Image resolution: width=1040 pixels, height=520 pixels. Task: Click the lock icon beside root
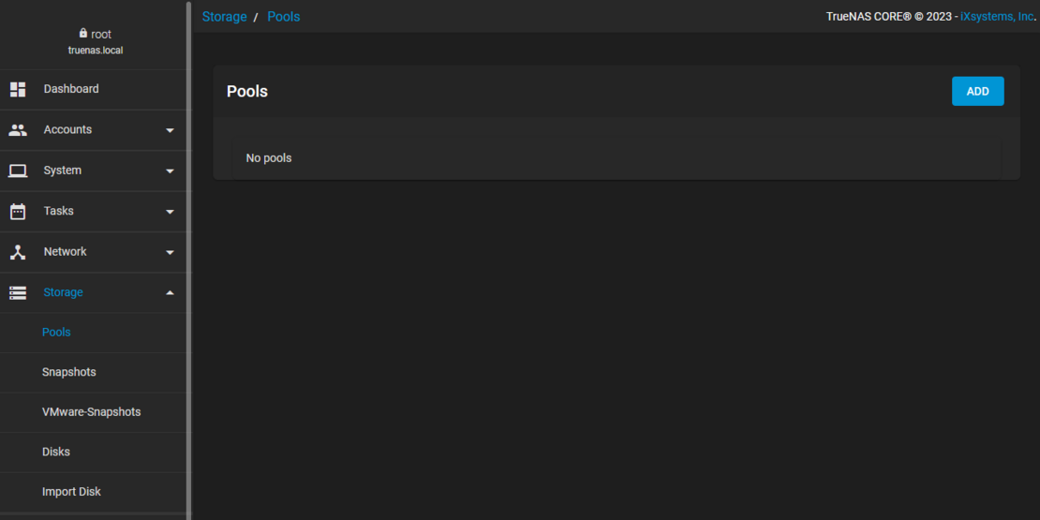pos(83,34)
